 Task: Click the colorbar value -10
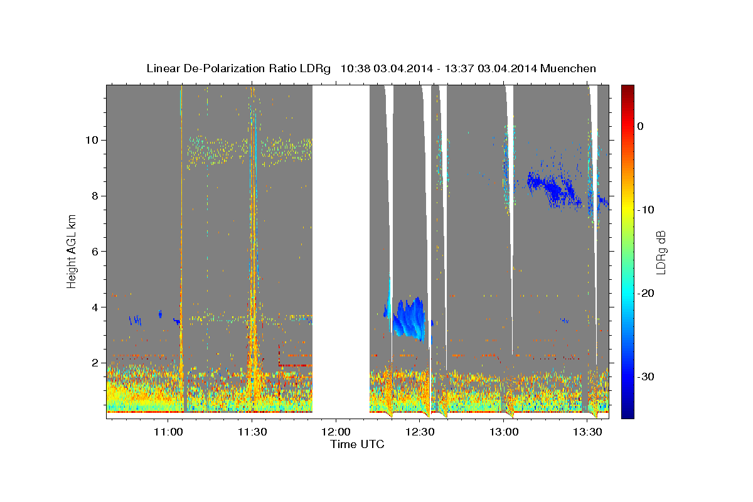[x=647, y=210]
